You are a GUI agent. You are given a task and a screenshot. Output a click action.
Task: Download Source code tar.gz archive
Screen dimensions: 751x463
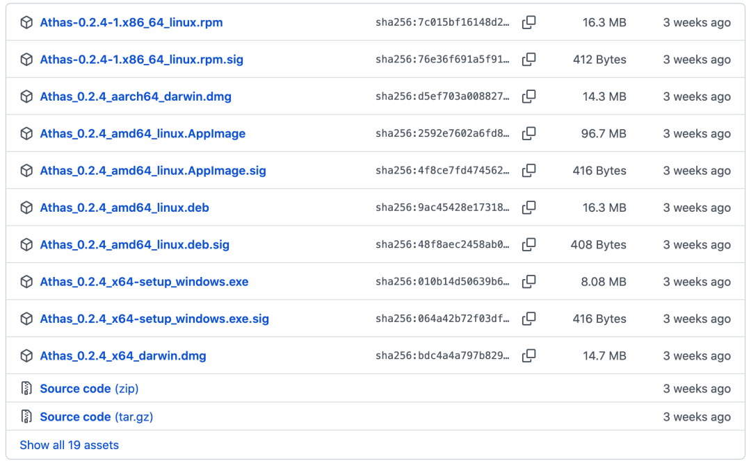coord(96,416)
